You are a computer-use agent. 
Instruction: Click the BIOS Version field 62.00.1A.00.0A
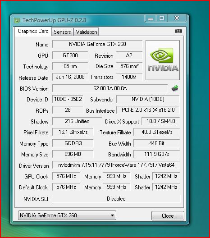click(110, 88)
